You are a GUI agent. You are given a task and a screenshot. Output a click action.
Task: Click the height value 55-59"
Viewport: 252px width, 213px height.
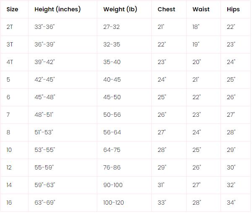pyautogui.click(x=44, y=167)
